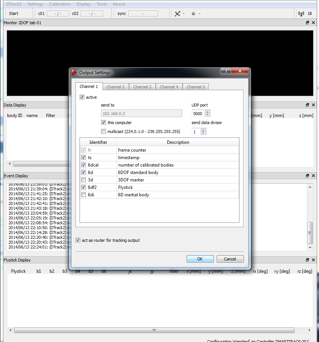Image resolution: width=319 pixels, height=342 pixels.
Task: Close the Flystick Display panel
Action: 314,260
